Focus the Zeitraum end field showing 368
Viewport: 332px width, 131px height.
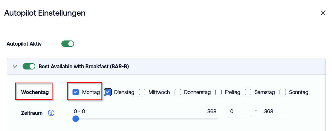(273, 112)
